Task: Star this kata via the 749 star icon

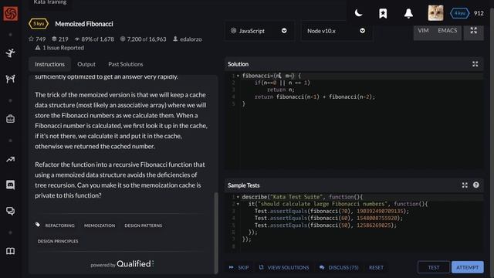Action: tap(31, 39)
